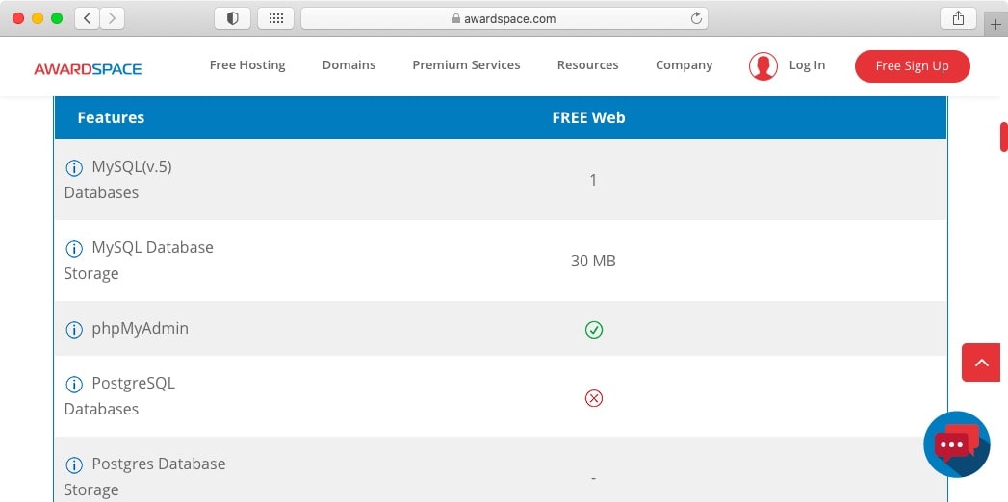Open Safari share menu

[958, 18]
